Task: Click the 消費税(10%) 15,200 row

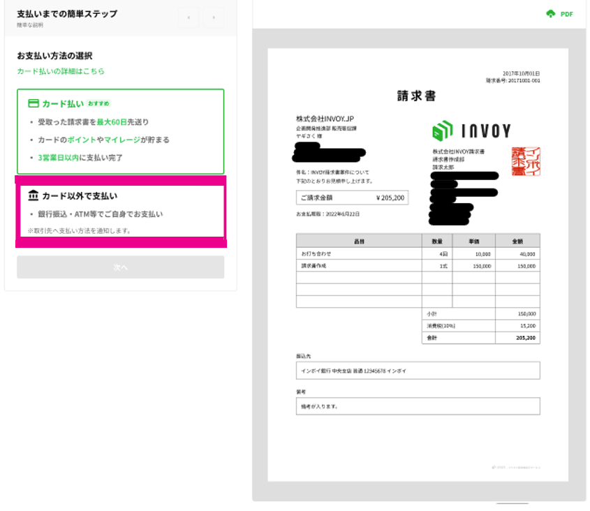Action: coord(481,326)
